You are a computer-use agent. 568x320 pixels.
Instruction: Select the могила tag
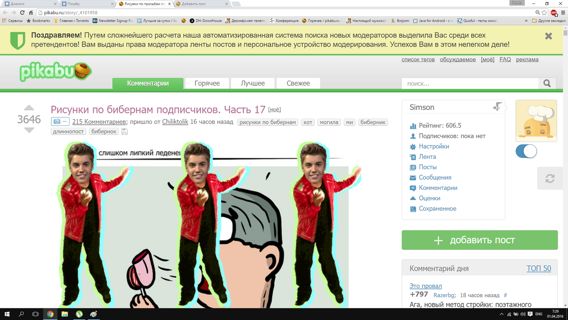(329, 122)
